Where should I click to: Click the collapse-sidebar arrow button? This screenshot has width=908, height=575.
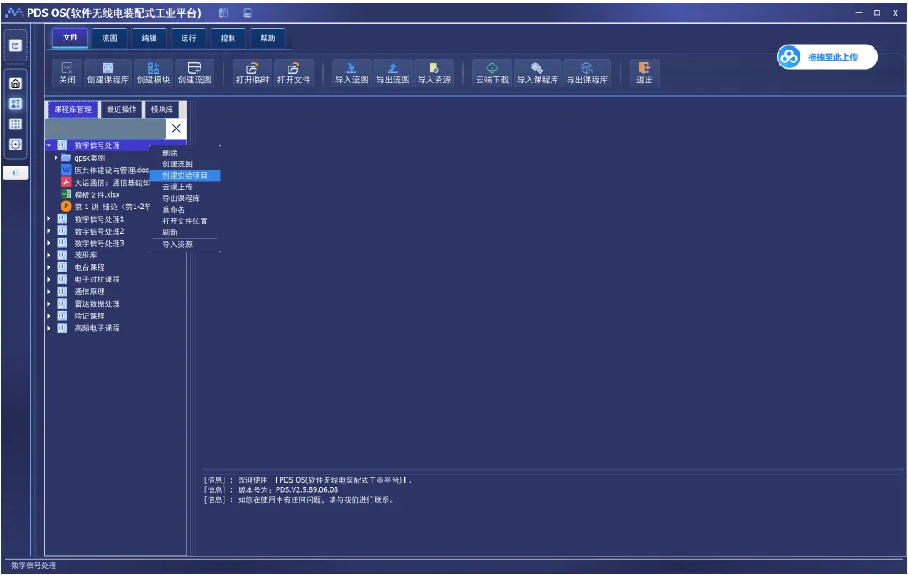click(16, 172)
